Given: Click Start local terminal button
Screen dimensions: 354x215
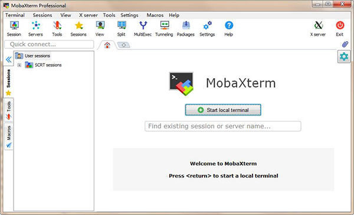Looking at the screenshot, I should pyautogui.click(x=223, y=110).
